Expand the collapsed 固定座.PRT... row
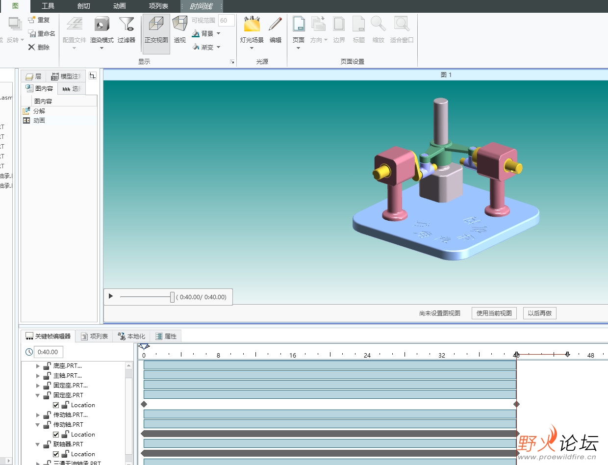This screenshot has width=608, height=465. tap(38, 386)
